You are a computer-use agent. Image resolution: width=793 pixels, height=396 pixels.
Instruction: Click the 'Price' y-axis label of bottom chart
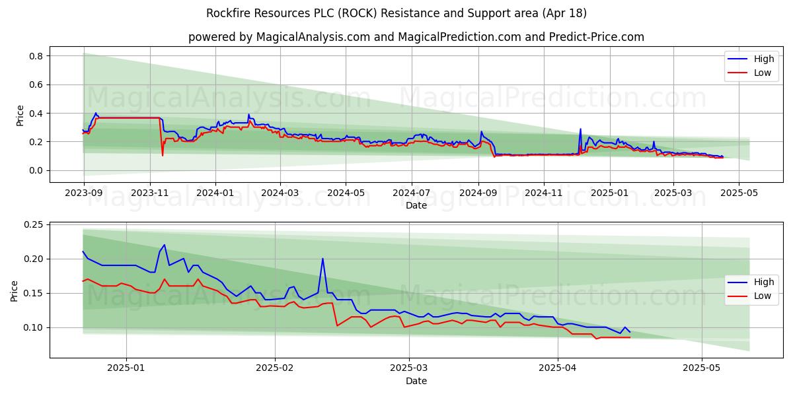(x=15, y=290)
